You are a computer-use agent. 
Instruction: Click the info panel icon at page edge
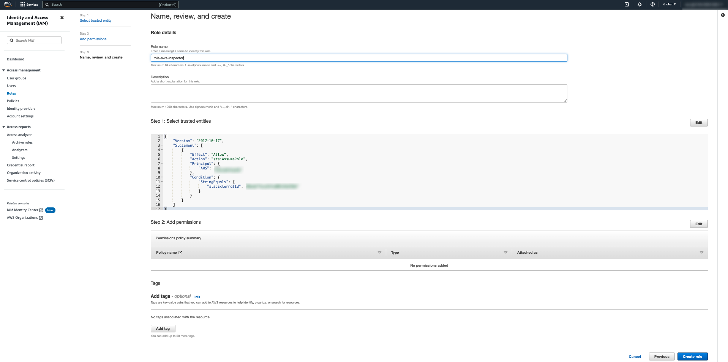(723, 15)
